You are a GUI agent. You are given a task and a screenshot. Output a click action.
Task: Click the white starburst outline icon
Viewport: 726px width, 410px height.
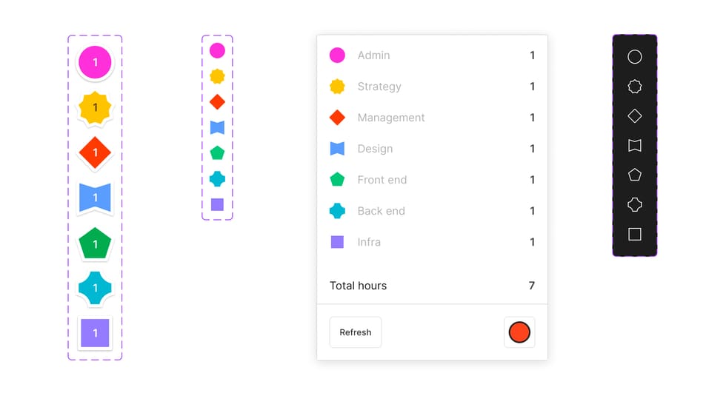pos(634,87)
